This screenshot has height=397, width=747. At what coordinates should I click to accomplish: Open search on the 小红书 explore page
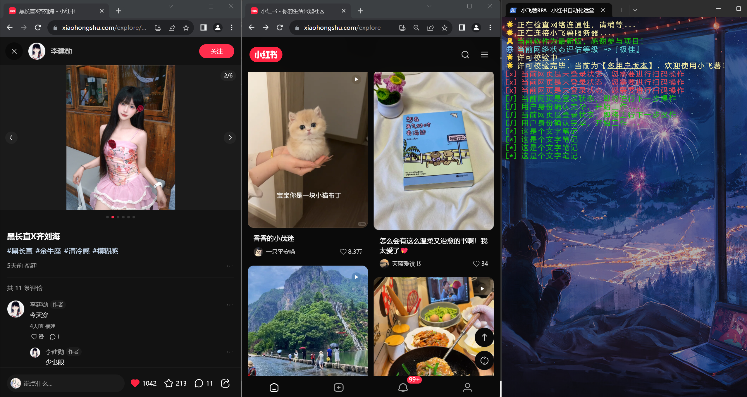click(465, 54)
